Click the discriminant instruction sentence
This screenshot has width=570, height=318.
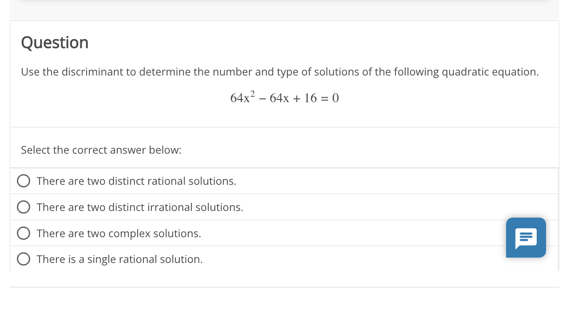(280, 72)
